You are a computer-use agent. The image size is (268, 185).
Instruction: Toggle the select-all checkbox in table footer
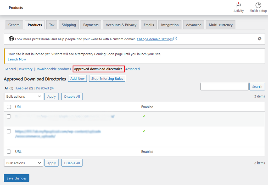tap(9, 152)
